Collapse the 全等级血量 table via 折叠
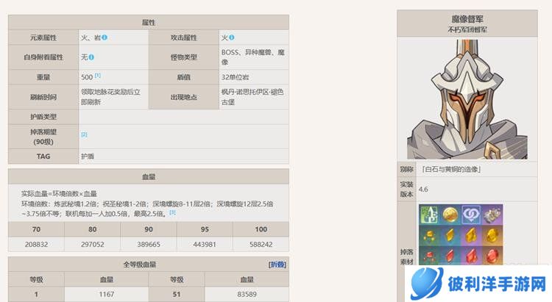Screen dimensions: 552x302 tap(277, 264)
